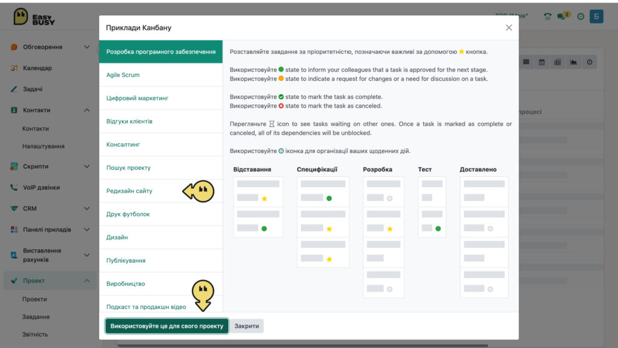Click Використовуйте це для свого проекту button
Screen dimensions: 618x348
167,326
